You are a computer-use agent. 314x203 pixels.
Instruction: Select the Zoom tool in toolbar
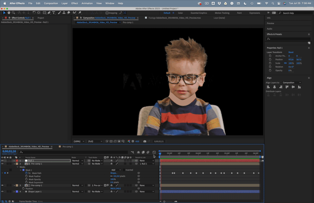click(13, 13)
